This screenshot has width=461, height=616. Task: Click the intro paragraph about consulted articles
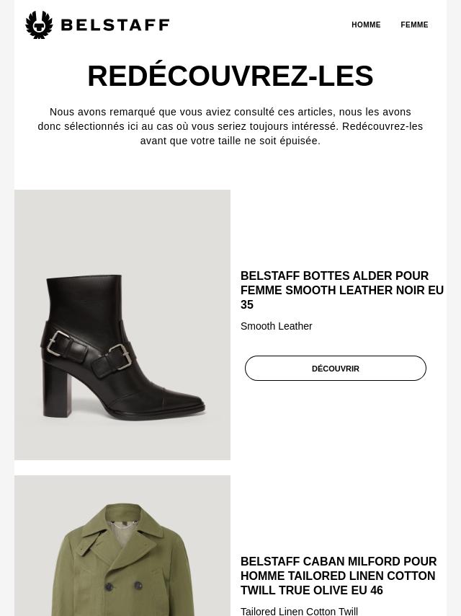[x=230, y=126]
